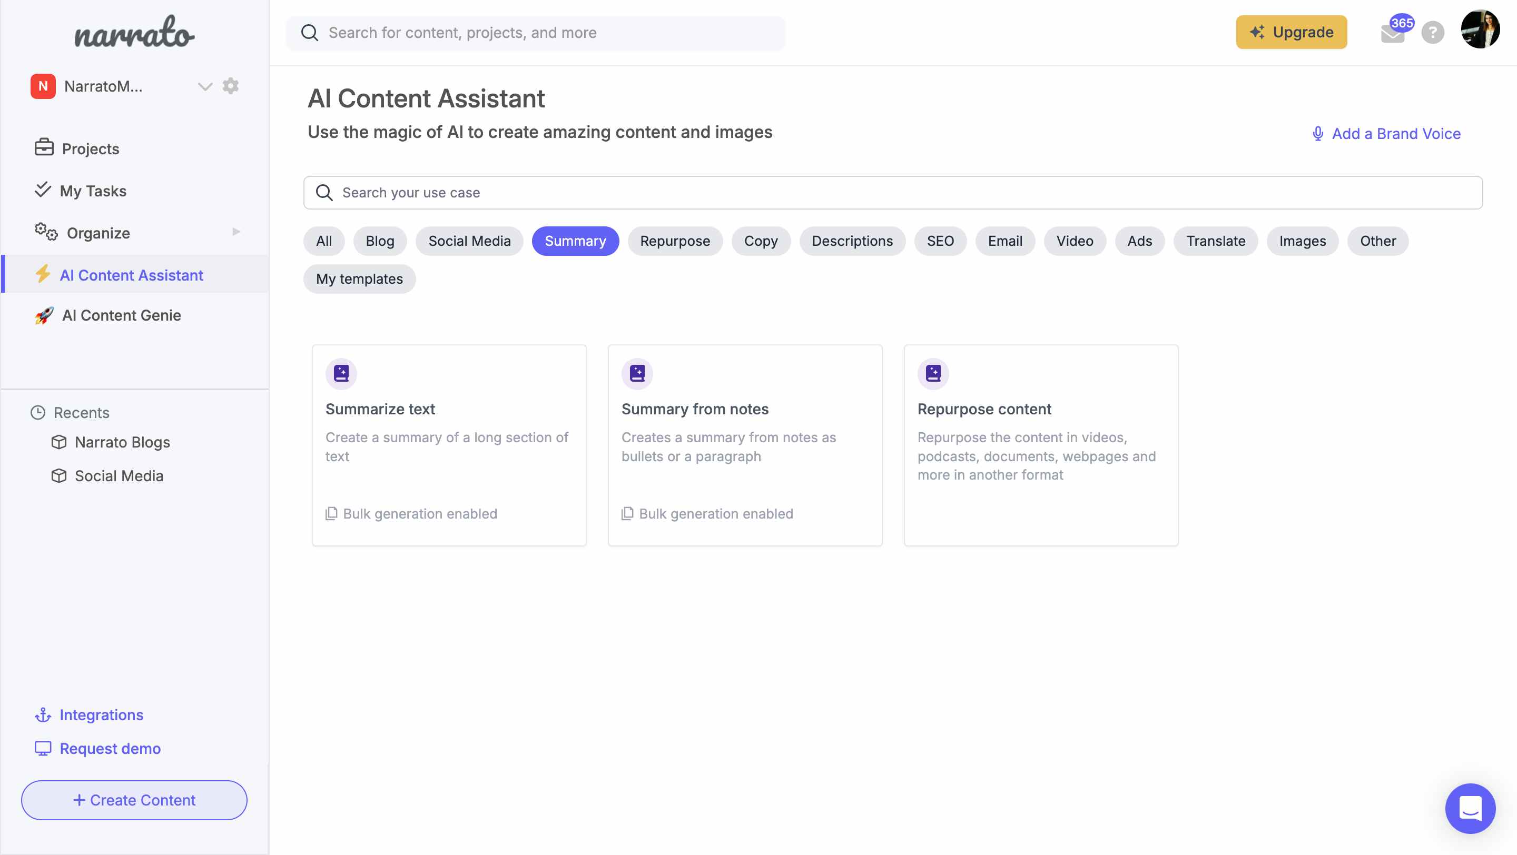Click the Projects briefcase icon
1517x855 pixels.
(44, 147)
